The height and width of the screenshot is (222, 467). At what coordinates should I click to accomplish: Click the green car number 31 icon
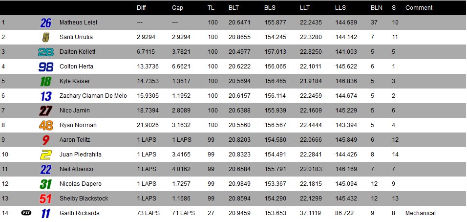45,184
